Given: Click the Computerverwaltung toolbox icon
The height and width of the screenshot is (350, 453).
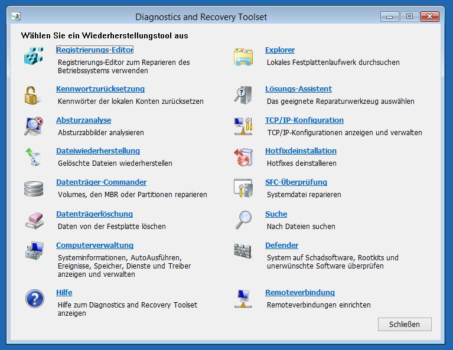Looking at the screenshot, I should pos(34,251).
